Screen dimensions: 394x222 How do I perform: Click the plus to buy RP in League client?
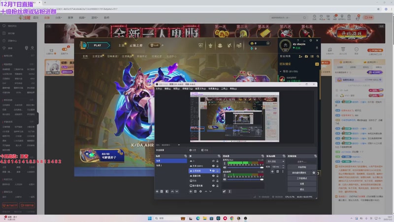click(268, 43)
